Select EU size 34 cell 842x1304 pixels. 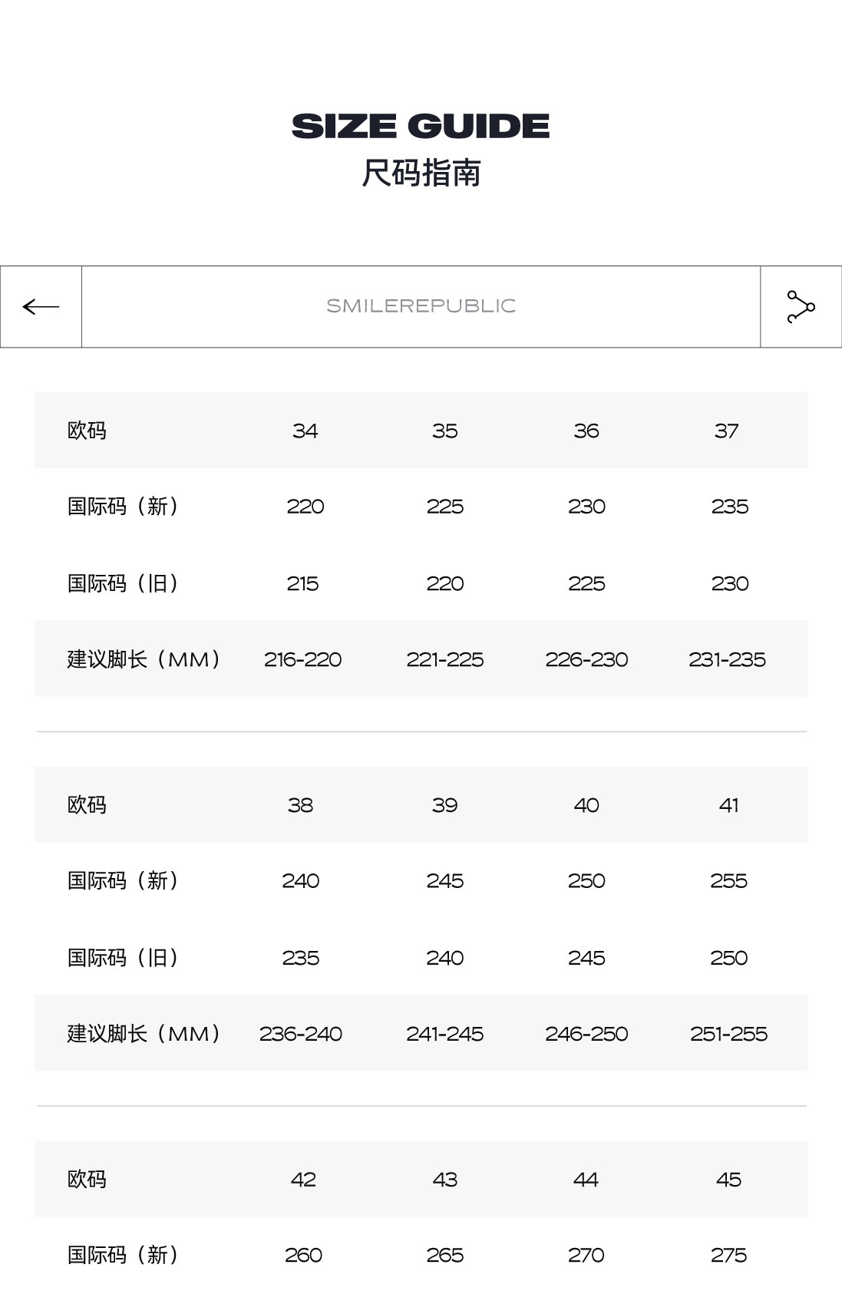tap(305, 431)
